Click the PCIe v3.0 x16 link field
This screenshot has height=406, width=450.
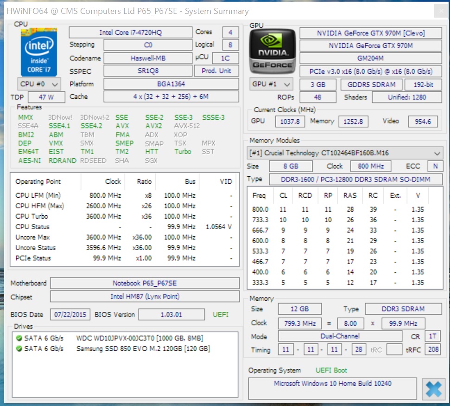tap(370, 71)
